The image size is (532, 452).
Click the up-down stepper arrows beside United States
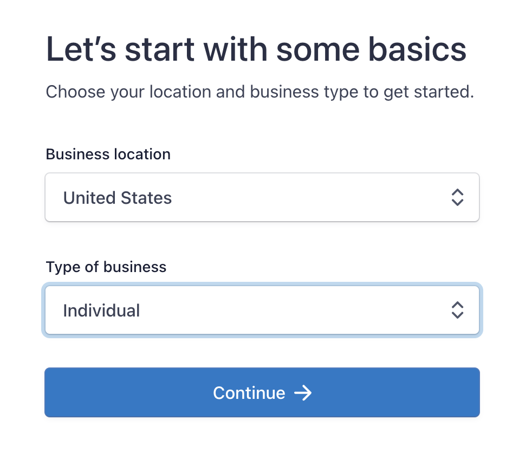457,197
